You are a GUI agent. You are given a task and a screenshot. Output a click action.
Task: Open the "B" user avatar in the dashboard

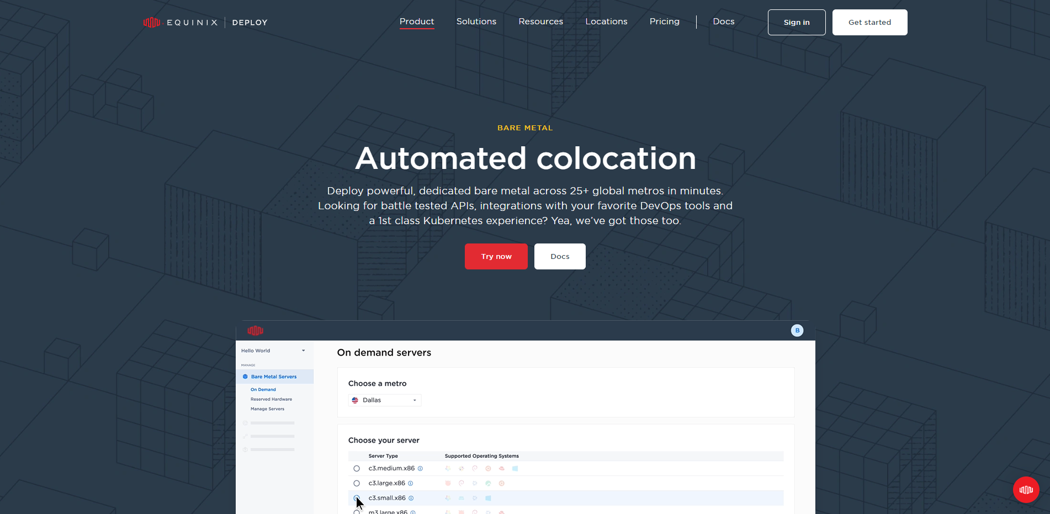(x=797, y=330)
